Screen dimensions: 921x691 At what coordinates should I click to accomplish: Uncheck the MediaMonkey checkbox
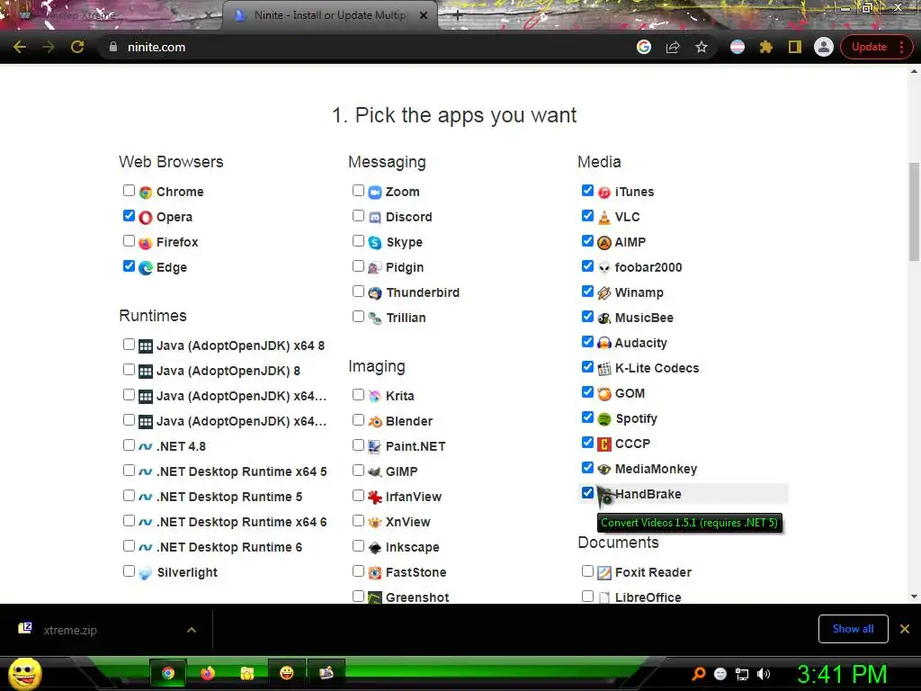(587, 468)
